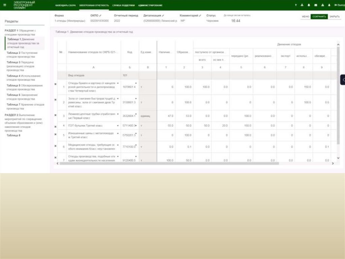Open waste name dropdown in row 2
345x259 pixels.
click(x=118, y=99)
